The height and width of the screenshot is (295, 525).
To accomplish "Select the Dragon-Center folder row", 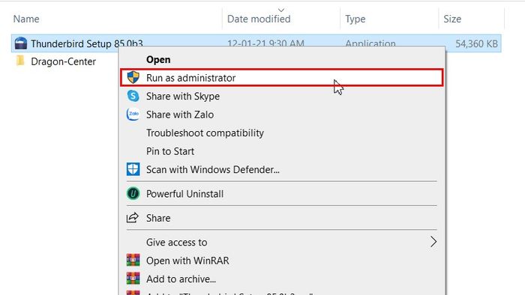I will click(x=64, y=61).
